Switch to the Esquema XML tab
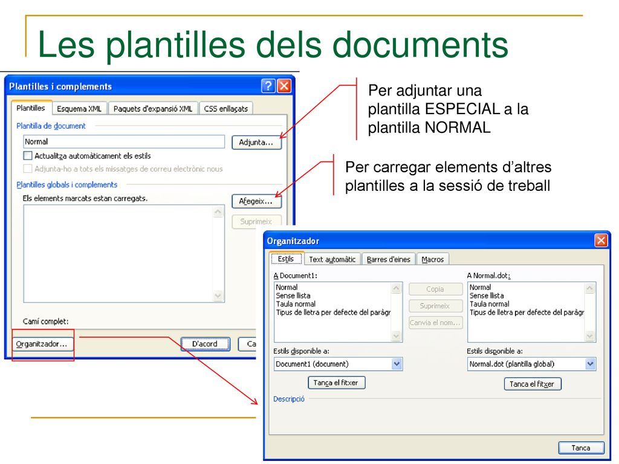 (79, 109)
